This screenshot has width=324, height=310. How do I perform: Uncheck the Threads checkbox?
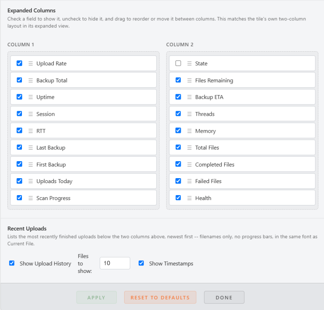(178, 114)
